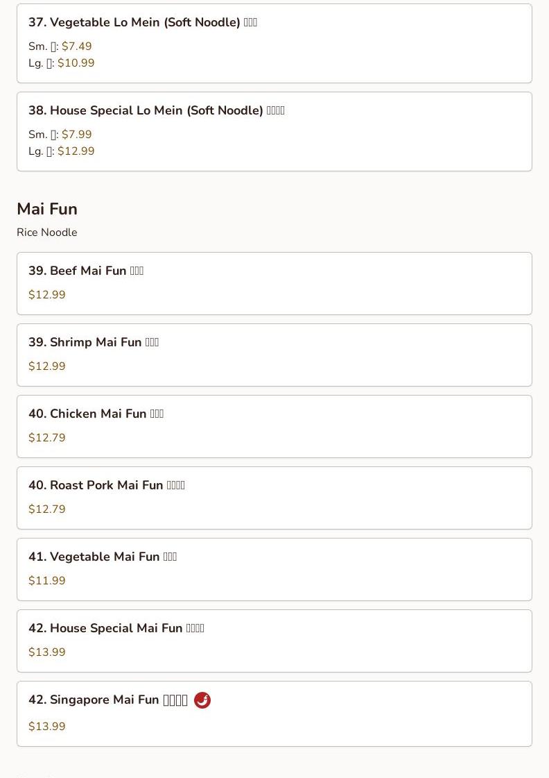Screen dimensions: 549x778
Task: Click the large Vegetable Lo Mein price $10.99
Action: (76, 63)
